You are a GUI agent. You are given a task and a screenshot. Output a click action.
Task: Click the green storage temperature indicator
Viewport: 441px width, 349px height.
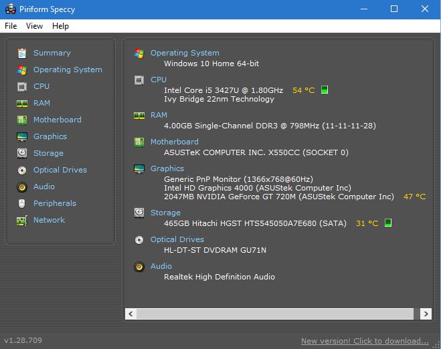pyautogui.click(x=388, y=223)
